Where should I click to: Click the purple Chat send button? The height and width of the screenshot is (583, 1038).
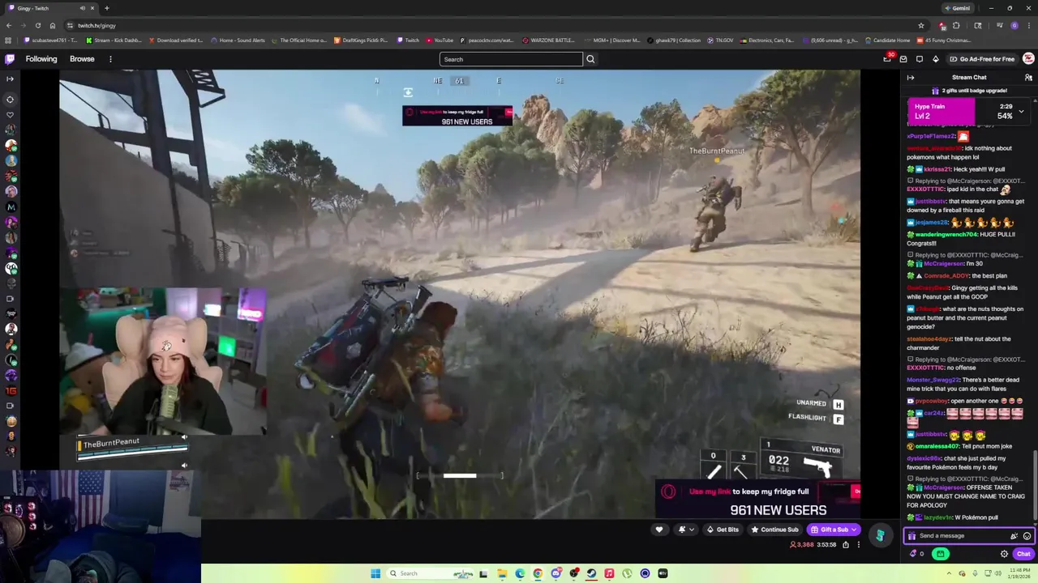(1023, 554)
